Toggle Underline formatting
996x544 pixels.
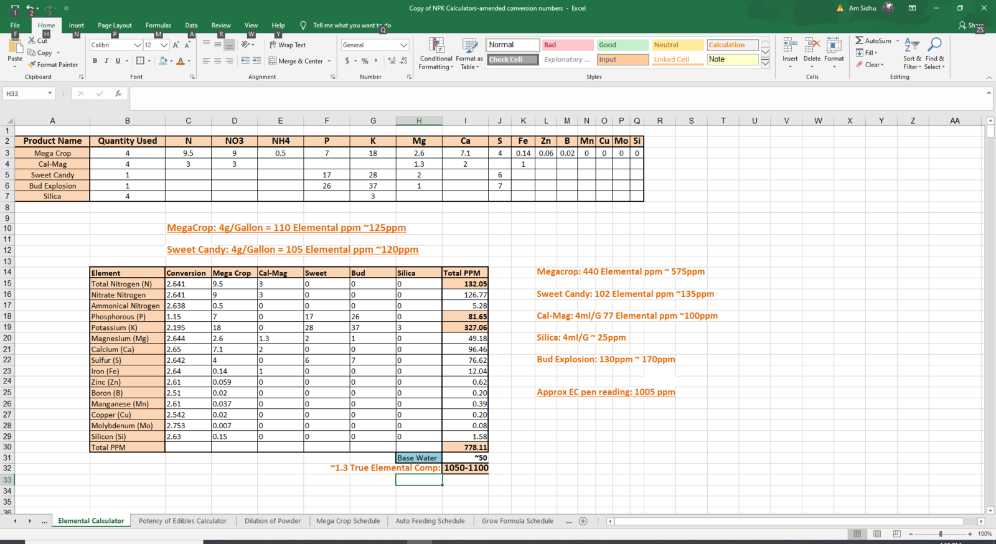(118, 61)
